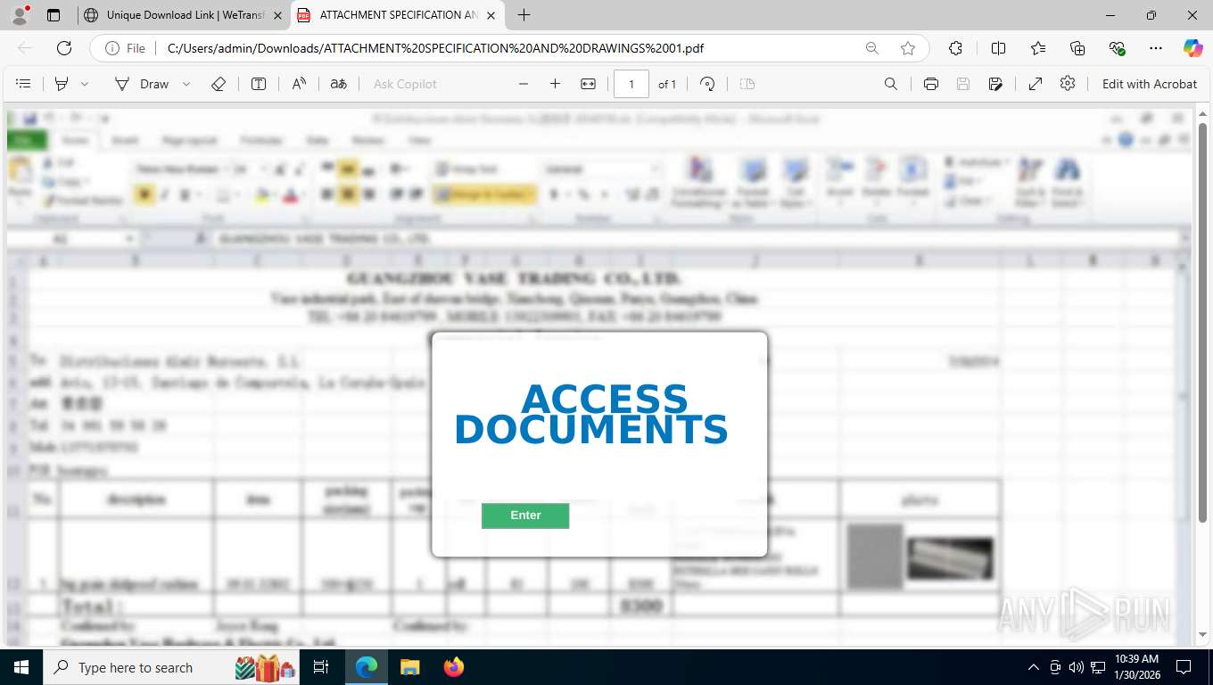Open the Collections icon
Screen dimensions: 1213x685
click(x=1077, y=48)
